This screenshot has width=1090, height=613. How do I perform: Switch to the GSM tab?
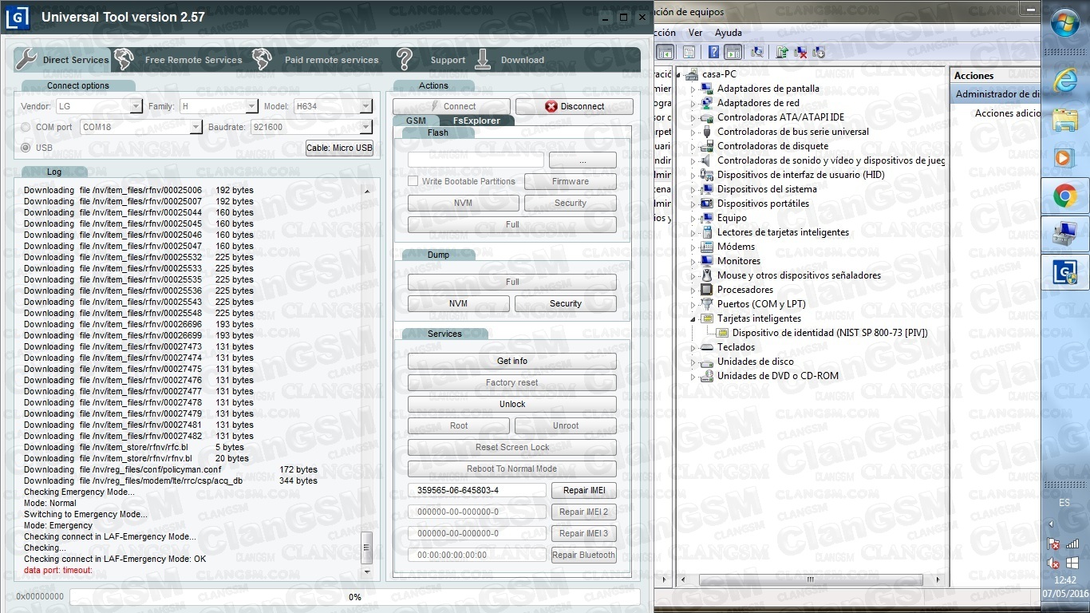coord(416,121)
